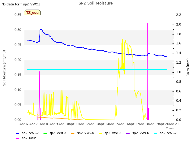Click the Apr 6 x-axis date label
Viewport: 192px width, 144px height.
click(24, 124)
